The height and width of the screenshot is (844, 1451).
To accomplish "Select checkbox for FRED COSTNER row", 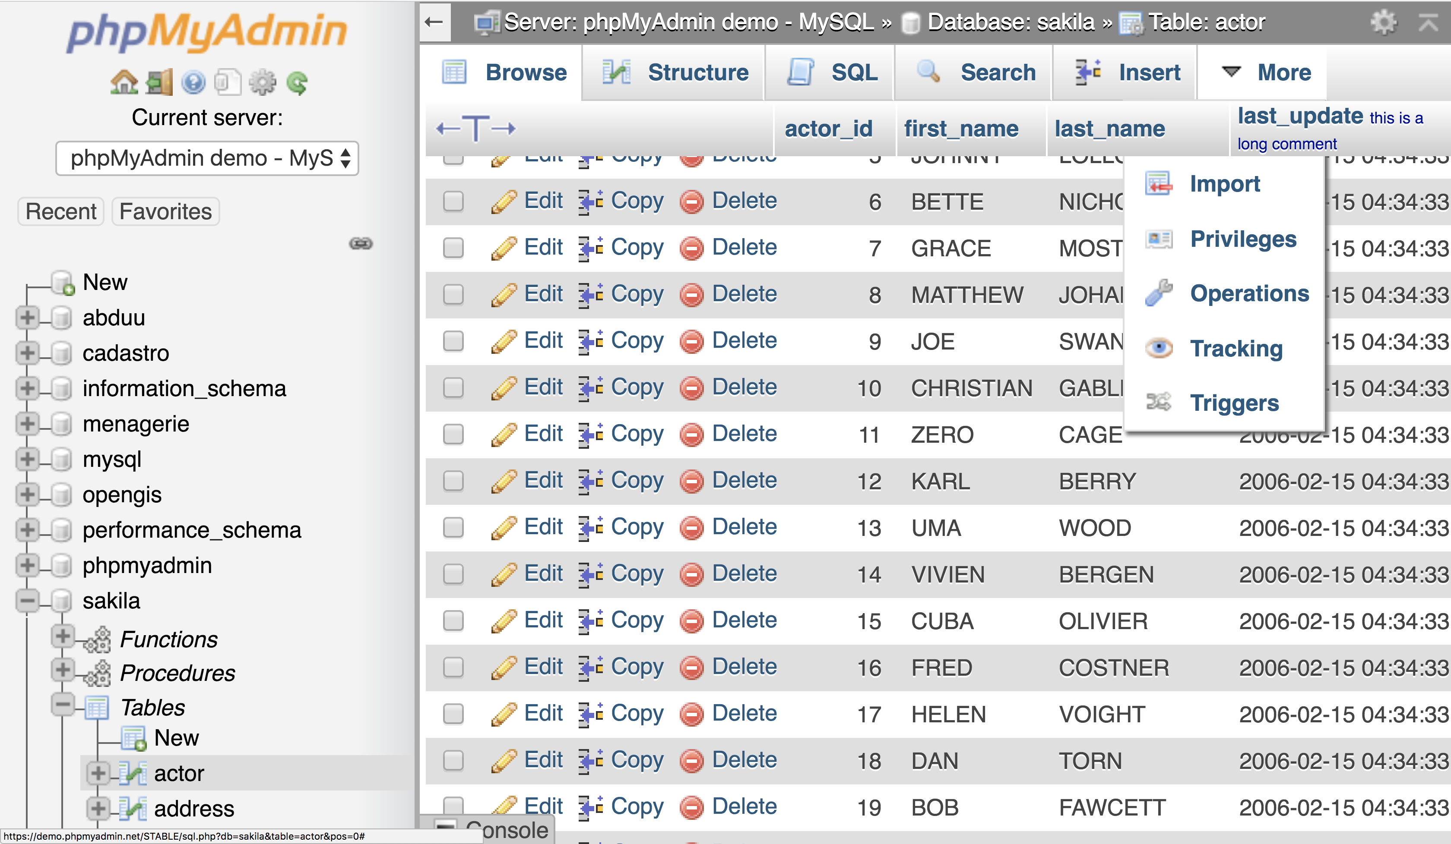I will tap(453, 668).
